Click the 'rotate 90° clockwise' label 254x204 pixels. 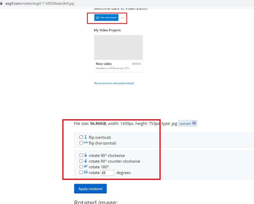[x=107, y=155]
